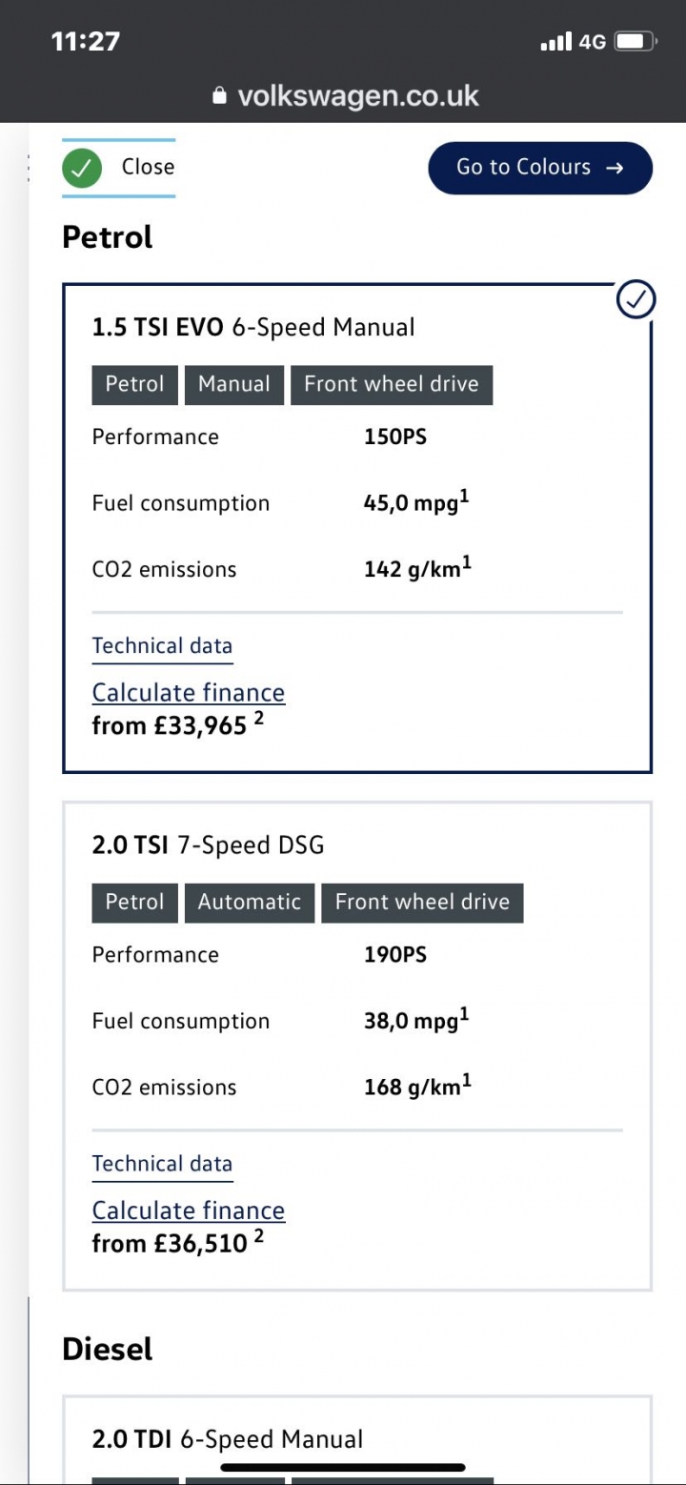Tap the 11:27 clock in status bar
The height and width of the screenshot is (1485, 686).
pyautogui.click(x=86, y=42)
